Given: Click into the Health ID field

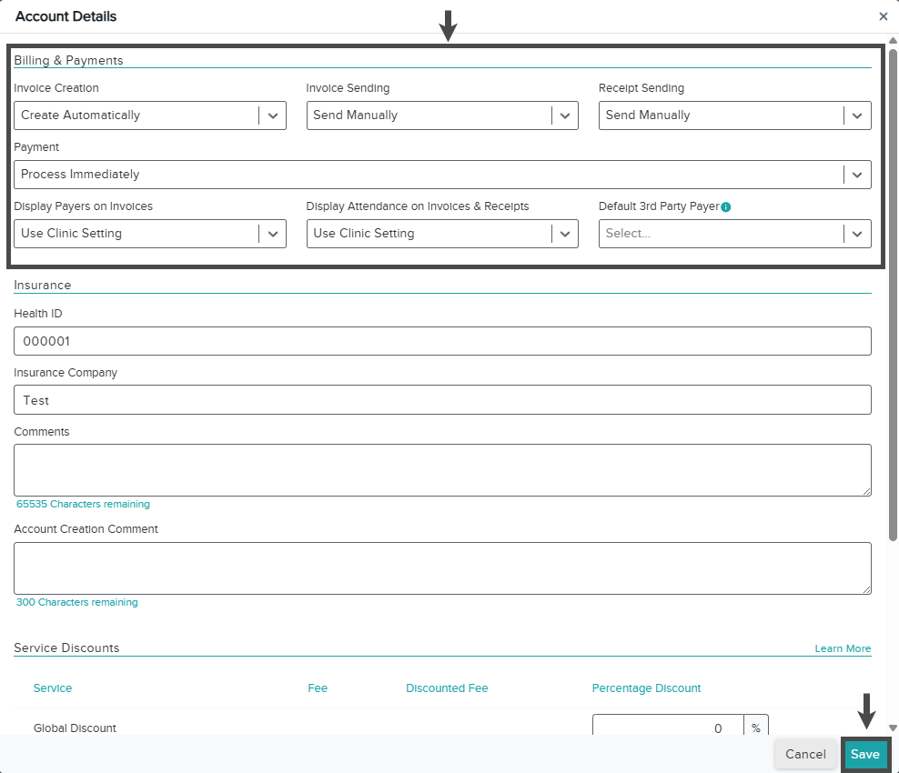Looking at the screenshot, I should [x=442, y=341].
